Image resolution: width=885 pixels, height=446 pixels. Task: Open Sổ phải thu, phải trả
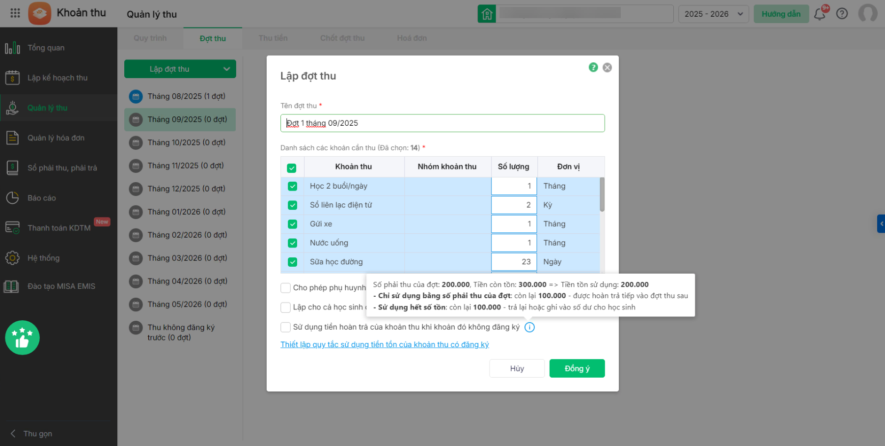[x=59, y=168]
